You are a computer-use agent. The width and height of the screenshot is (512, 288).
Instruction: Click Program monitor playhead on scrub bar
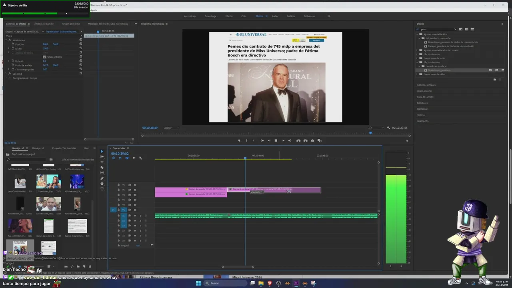click(370, 132)
